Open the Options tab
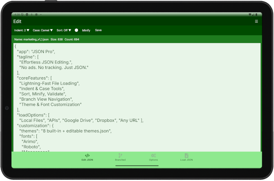 tap(153, 157)
